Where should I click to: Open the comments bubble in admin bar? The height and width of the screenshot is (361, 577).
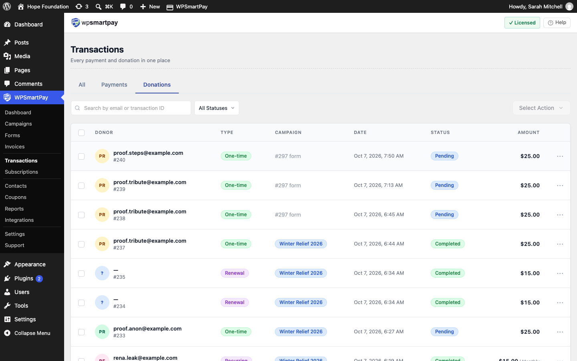pyautogui.click(x=126, y=6)
